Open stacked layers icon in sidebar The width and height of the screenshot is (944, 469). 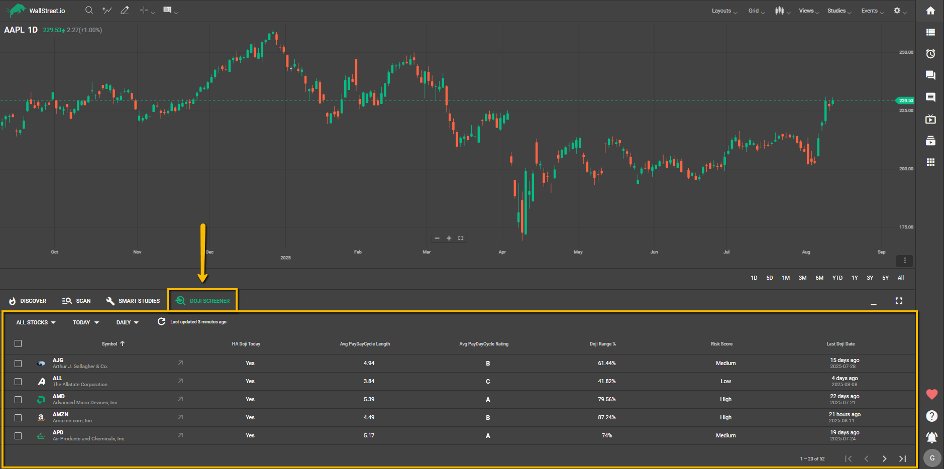[930, 141]
